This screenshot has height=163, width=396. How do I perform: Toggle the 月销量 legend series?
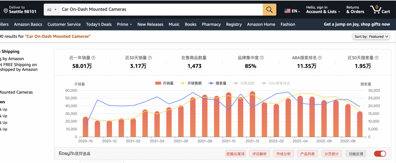click(164, 83)
